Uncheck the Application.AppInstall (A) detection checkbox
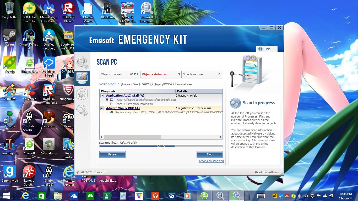358x201 pixels. click(x=102, y=96)
